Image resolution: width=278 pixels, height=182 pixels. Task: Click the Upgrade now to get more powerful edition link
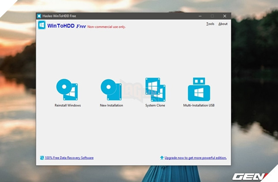pos(195,157)
